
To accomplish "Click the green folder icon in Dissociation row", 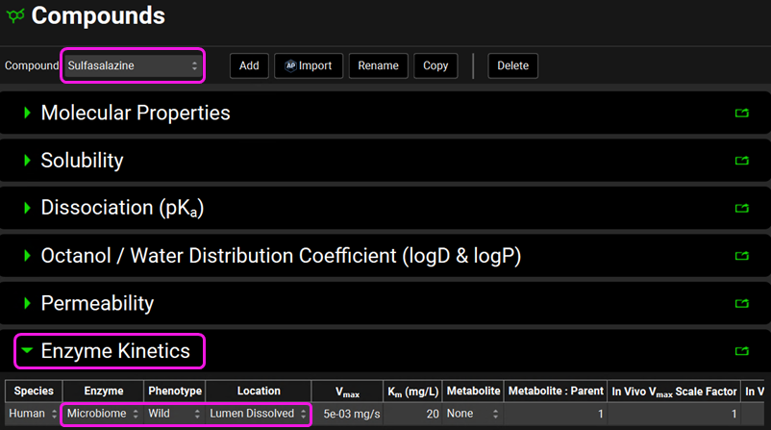I will tap(741, 208).
